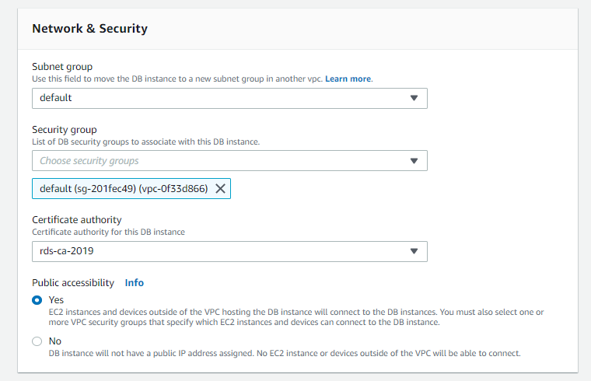Remove the default sg-201fec49 security group
591x381 pixels.
click(221, 188)
